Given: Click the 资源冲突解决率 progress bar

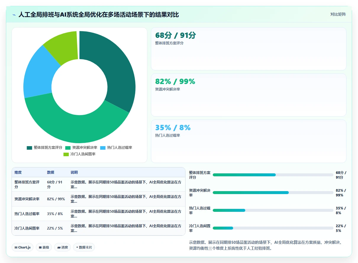Looking at the screenshot, I should point(273,193).
